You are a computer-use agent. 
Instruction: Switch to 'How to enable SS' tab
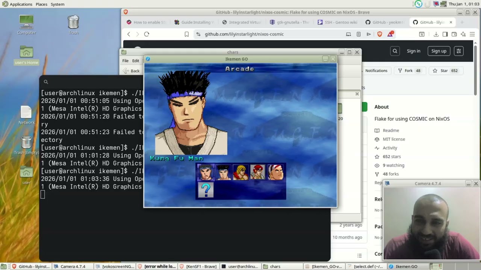(x=146, y=22)
